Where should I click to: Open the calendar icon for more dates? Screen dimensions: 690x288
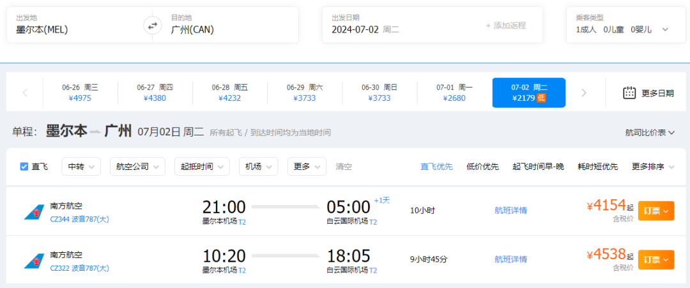[629, 93]
